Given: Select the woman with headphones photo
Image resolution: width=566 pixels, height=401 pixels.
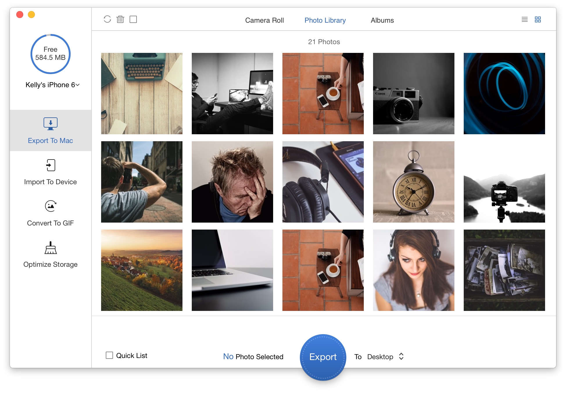Looking at the screenshot, I should [414, 270].
